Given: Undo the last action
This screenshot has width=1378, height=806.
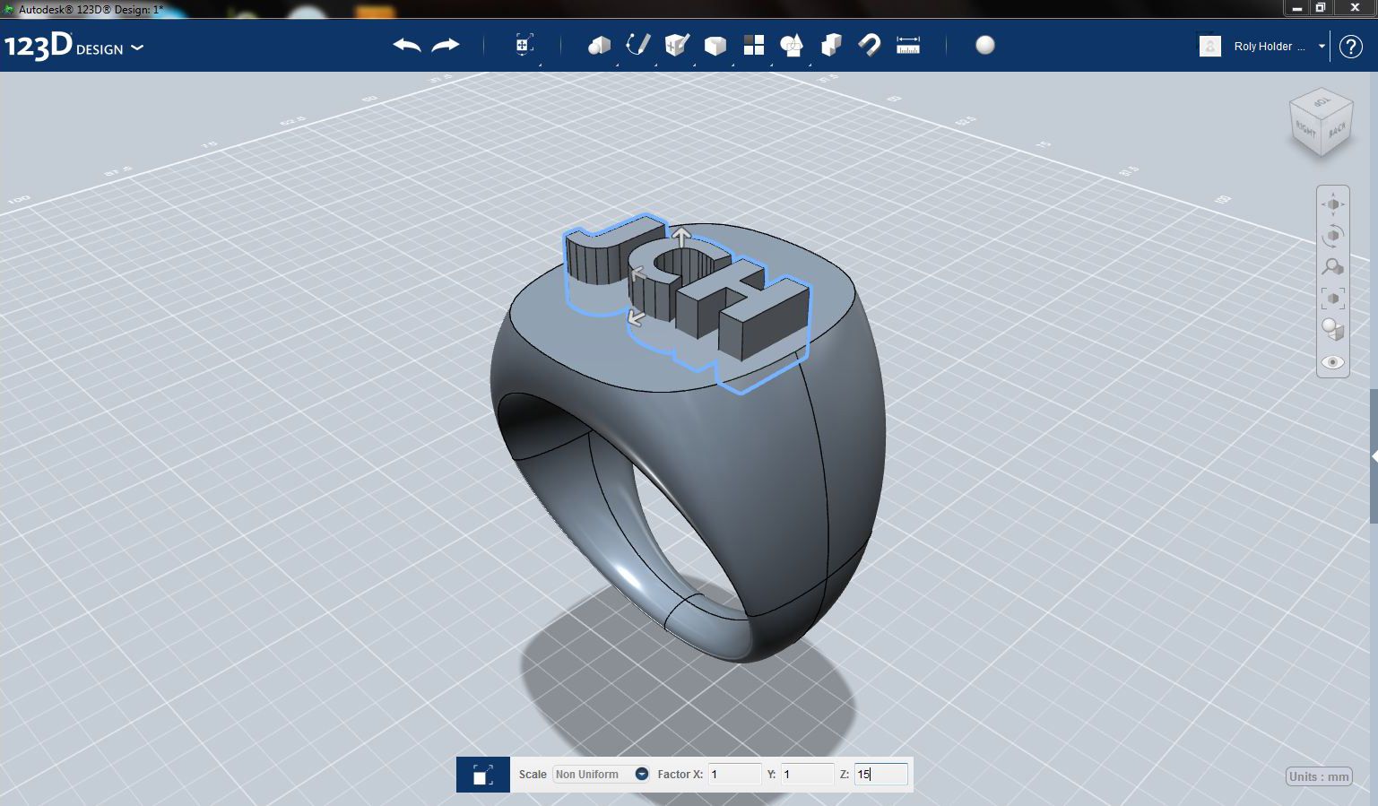Looking at the screenshot, I should click(405, 44).
